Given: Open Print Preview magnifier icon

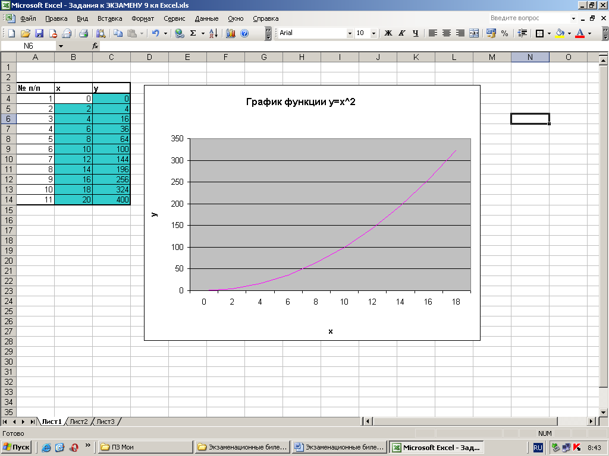Looking at the screenshot, I should coord(101,33).
